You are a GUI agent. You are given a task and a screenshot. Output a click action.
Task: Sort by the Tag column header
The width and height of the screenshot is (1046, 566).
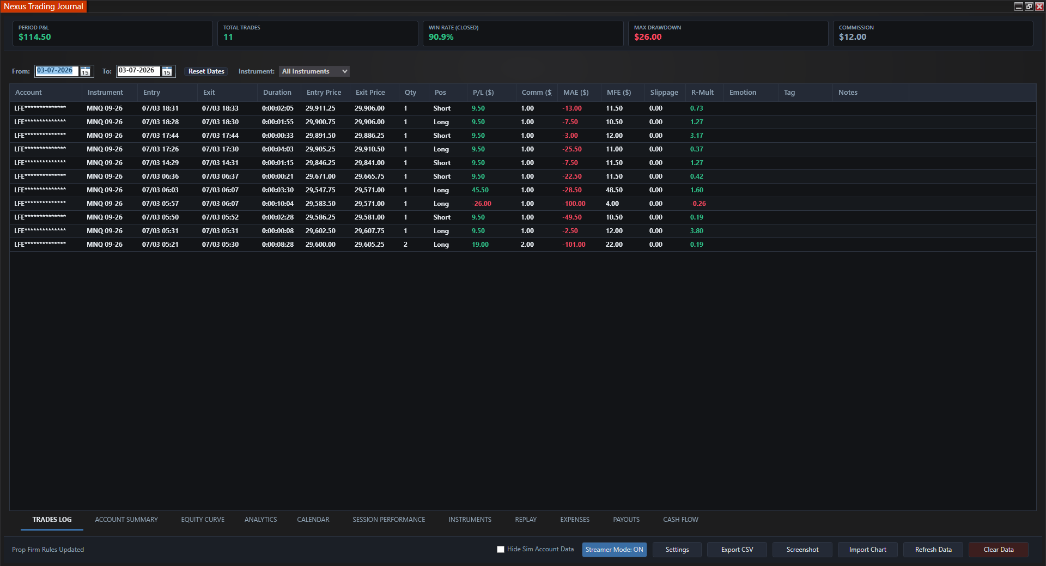805,93
